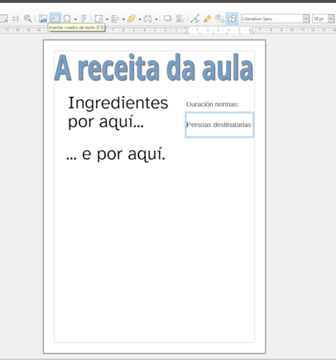
Task: Toggle the Shadow icon
Action: click(168, 18)
